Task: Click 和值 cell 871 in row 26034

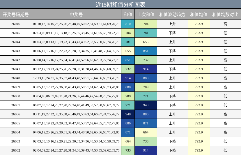Action: [128, 132]
